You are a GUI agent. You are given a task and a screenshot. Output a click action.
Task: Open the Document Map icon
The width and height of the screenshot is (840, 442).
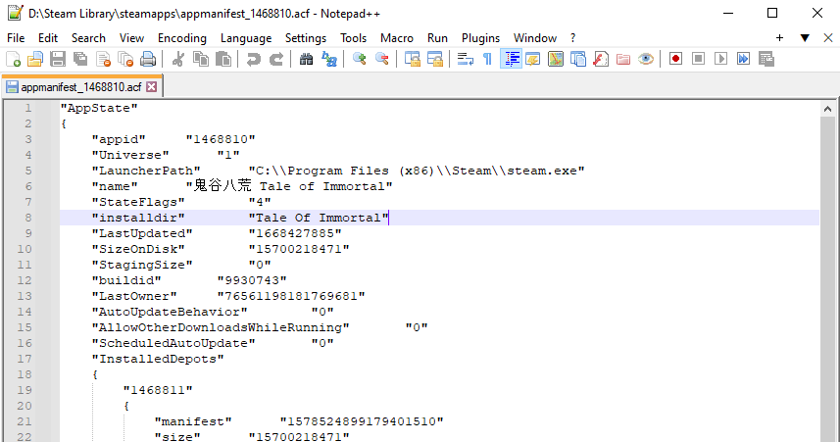[556, 59]
